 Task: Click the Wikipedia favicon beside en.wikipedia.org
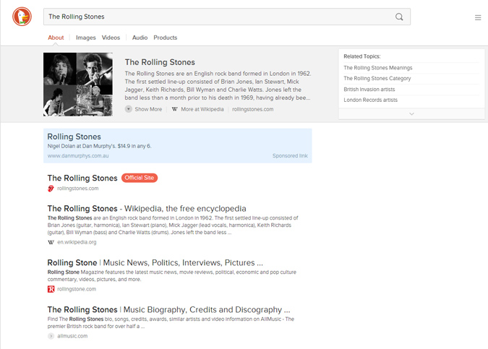point(51,242)
